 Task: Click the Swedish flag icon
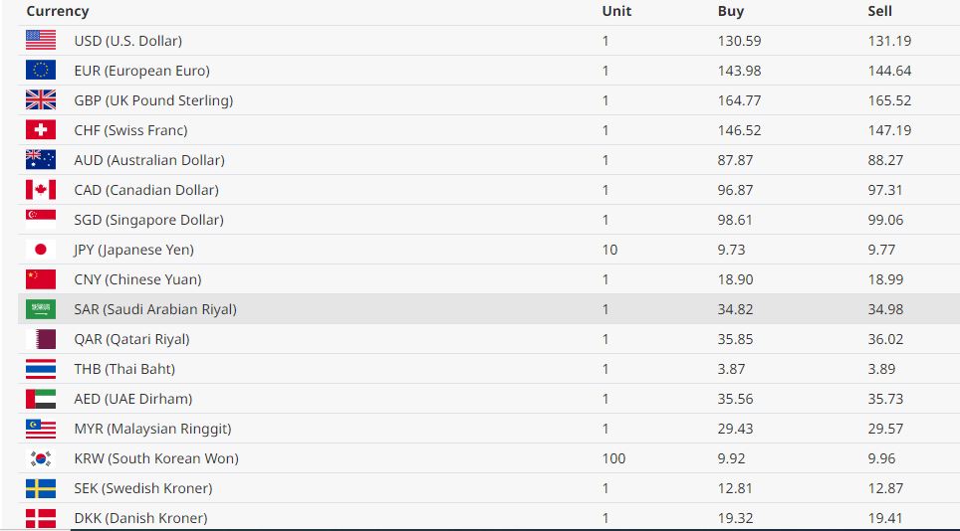tap(41, 488)
